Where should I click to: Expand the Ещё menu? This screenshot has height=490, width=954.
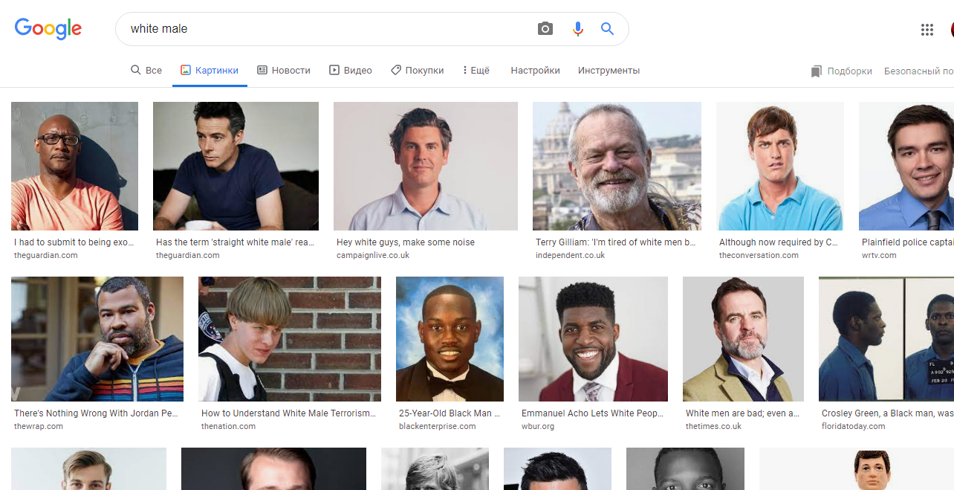pos(476,70)
